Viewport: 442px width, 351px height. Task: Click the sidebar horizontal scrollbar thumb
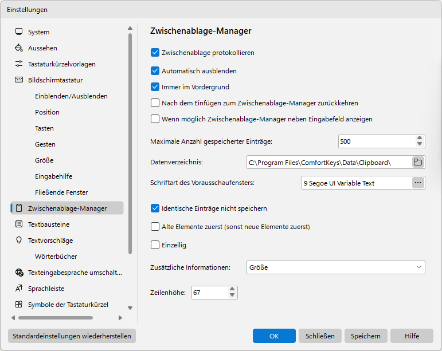point(56,318)
